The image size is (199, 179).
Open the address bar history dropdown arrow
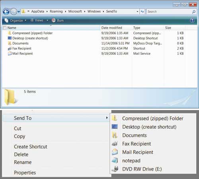point(137,12)
